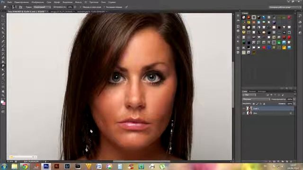Toggle lock all in the Layers panel

coord(264,104)
